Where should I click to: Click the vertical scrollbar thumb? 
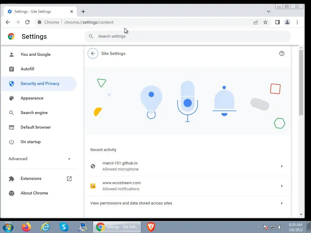[x=301, y=82]
